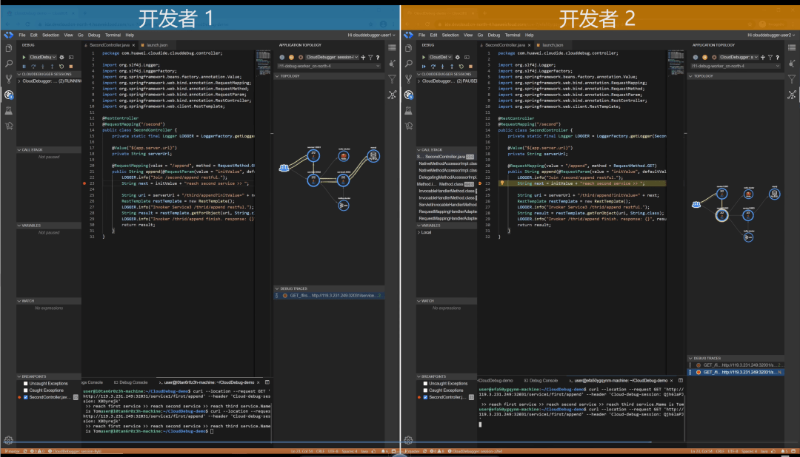Open Search icon in Developer 1 sidebar
This screenshot has width=800, height=457.
coord(9,64)
